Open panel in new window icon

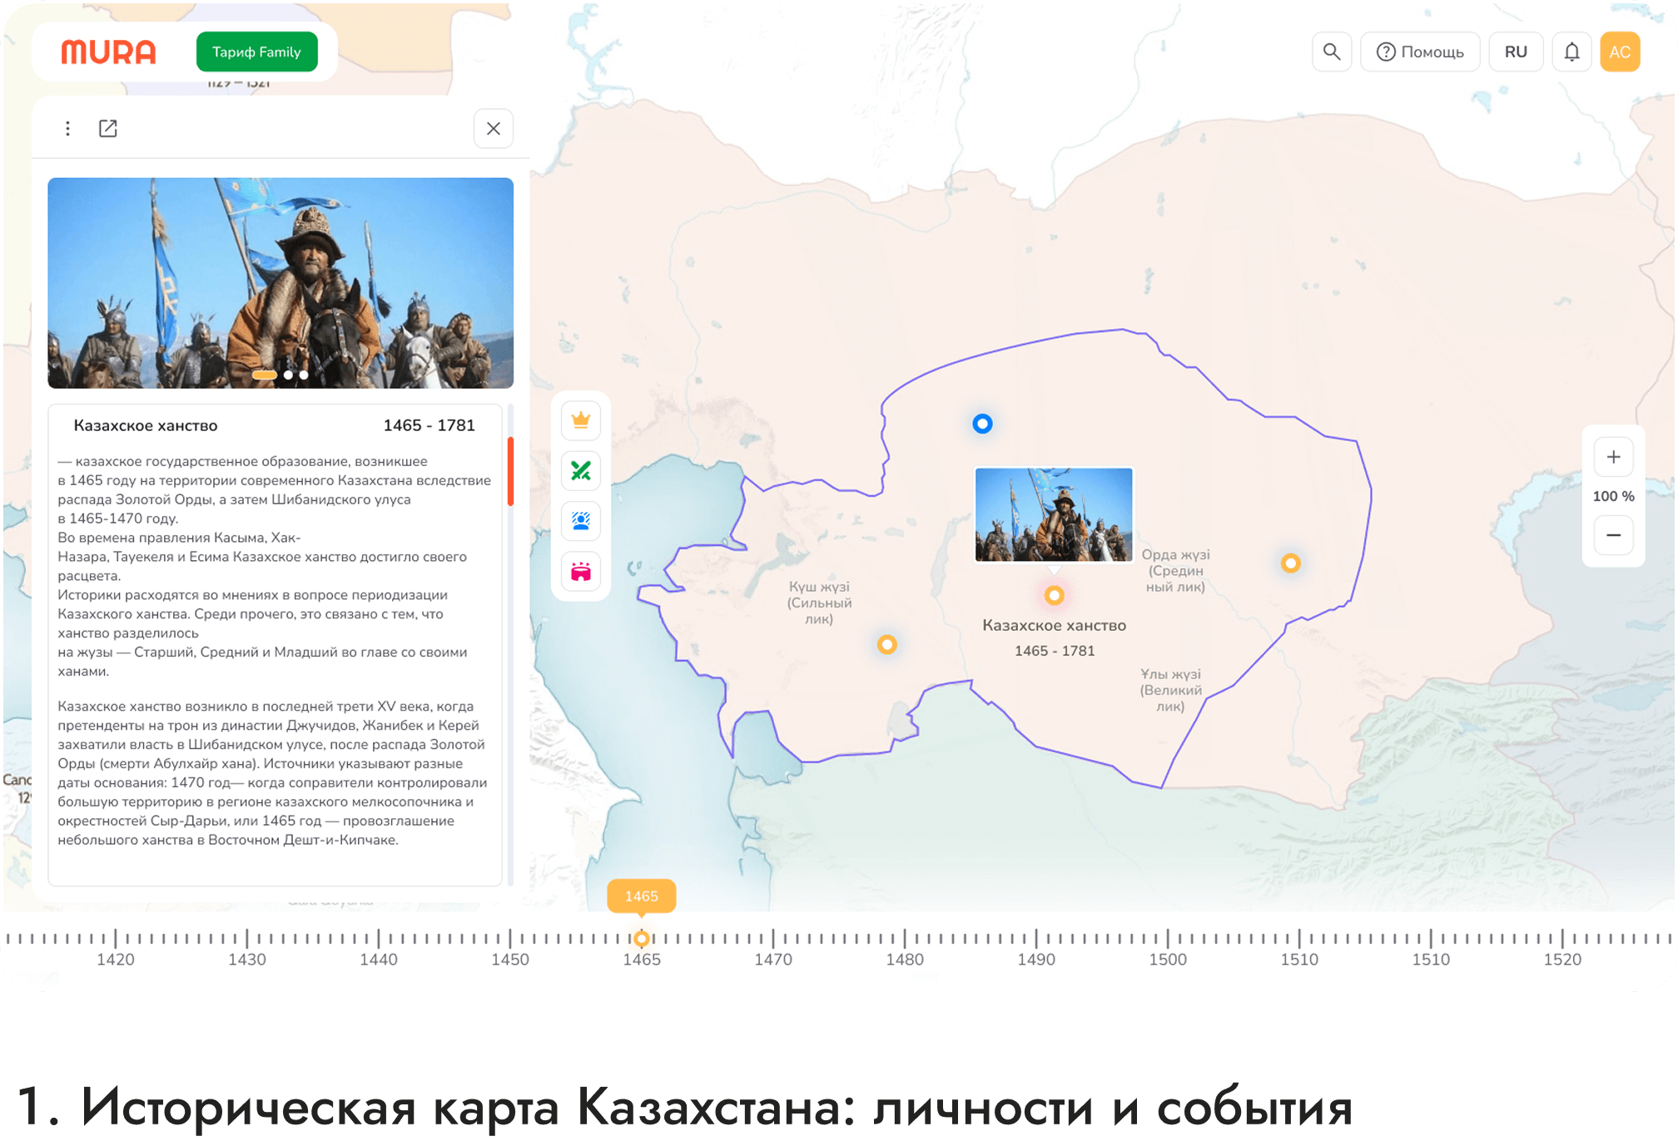pyautogui.click(x=108, y=128)
